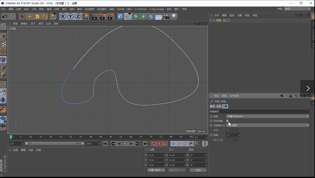Open the Subdivision Surface generator icon
Screen dimensions: 315x178
[x=136, y=16]
